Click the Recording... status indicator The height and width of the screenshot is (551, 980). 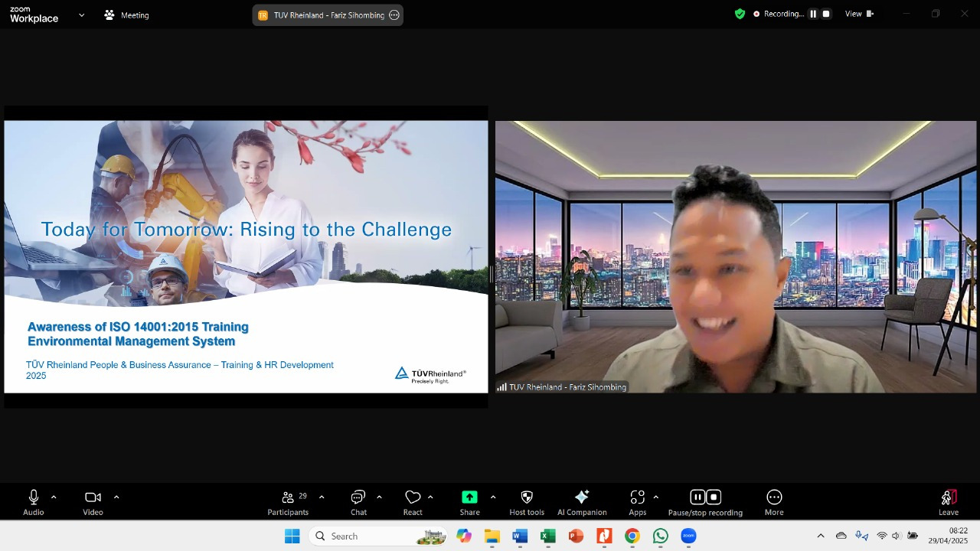click(778, 14)
